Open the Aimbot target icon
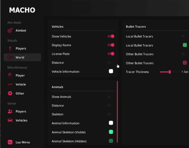The height and width of the screenshot is (148, 189). pos(10,31)
